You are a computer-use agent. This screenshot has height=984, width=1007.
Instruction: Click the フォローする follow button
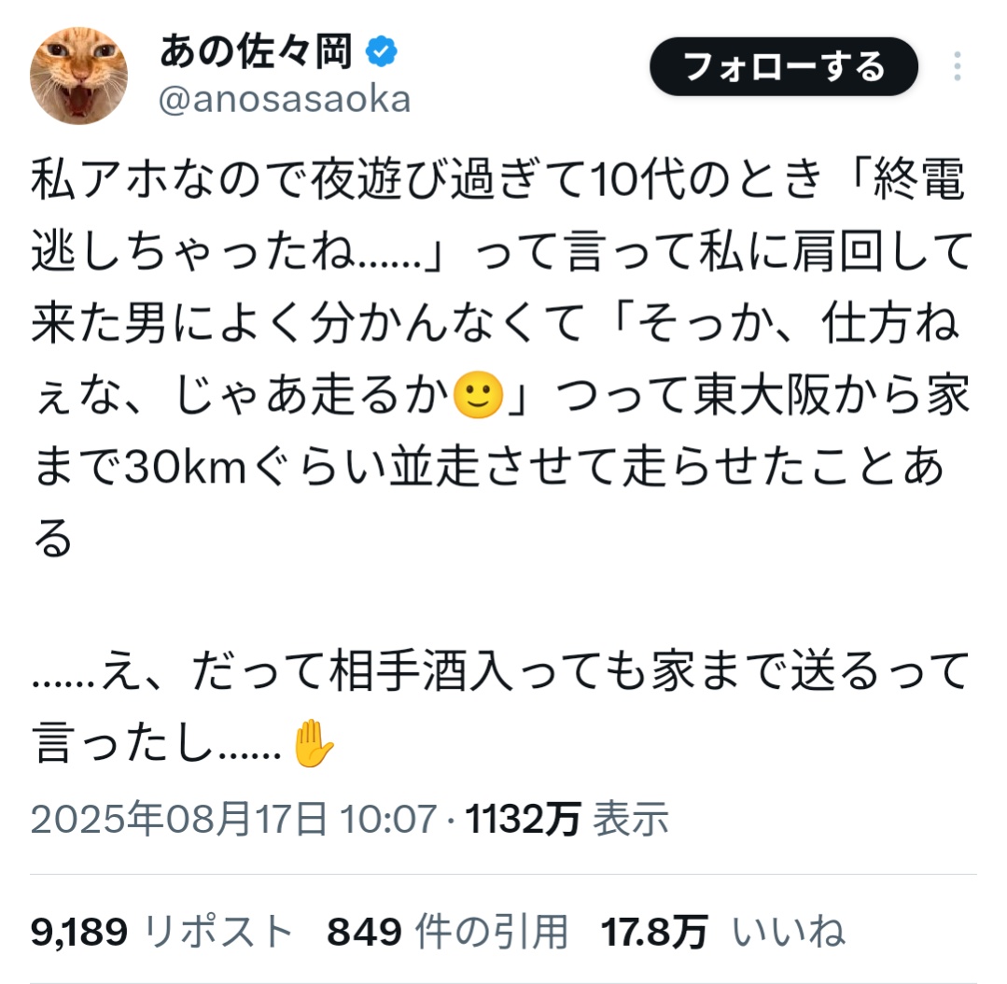coord(784,67)
